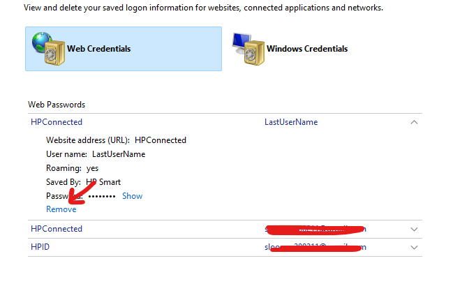Select the second HPConnected row name

click(57, 229)
